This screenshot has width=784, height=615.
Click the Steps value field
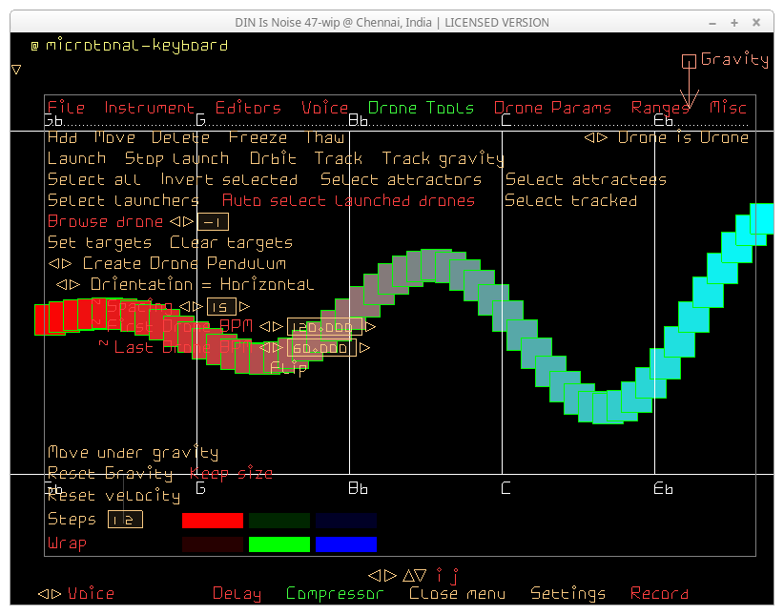124,521
